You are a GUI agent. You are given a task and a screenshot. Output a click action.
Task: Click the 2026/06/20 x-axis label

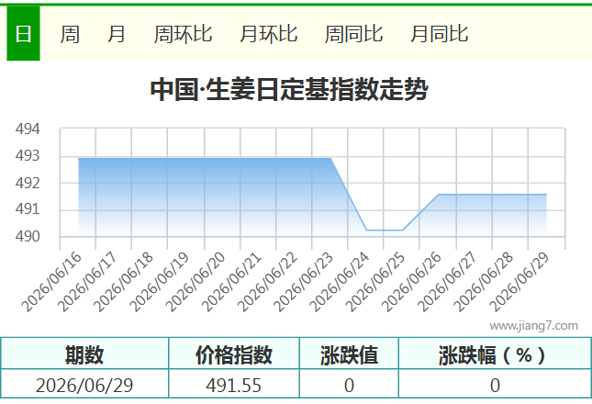195,282
